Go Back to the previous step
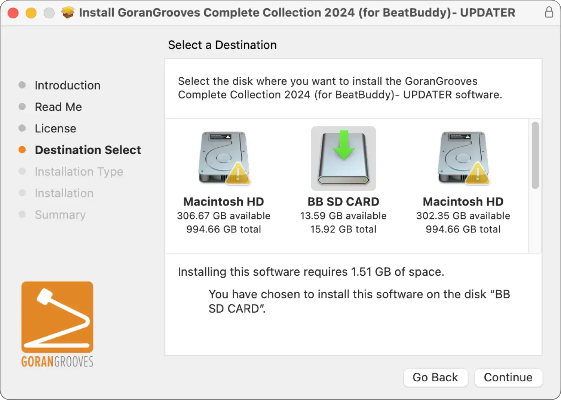 click(x=435, y=377)
